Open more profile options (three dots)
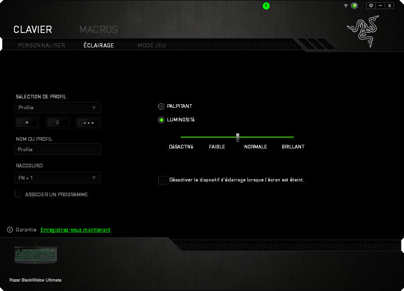 (88, 122)
